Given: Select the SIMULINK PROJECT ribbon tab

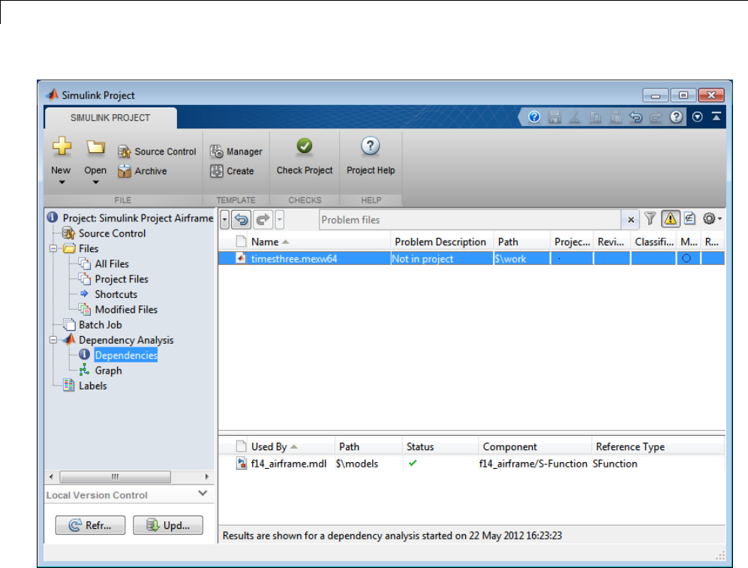Looking at the screenshot, I should click(x=110, y=118).
